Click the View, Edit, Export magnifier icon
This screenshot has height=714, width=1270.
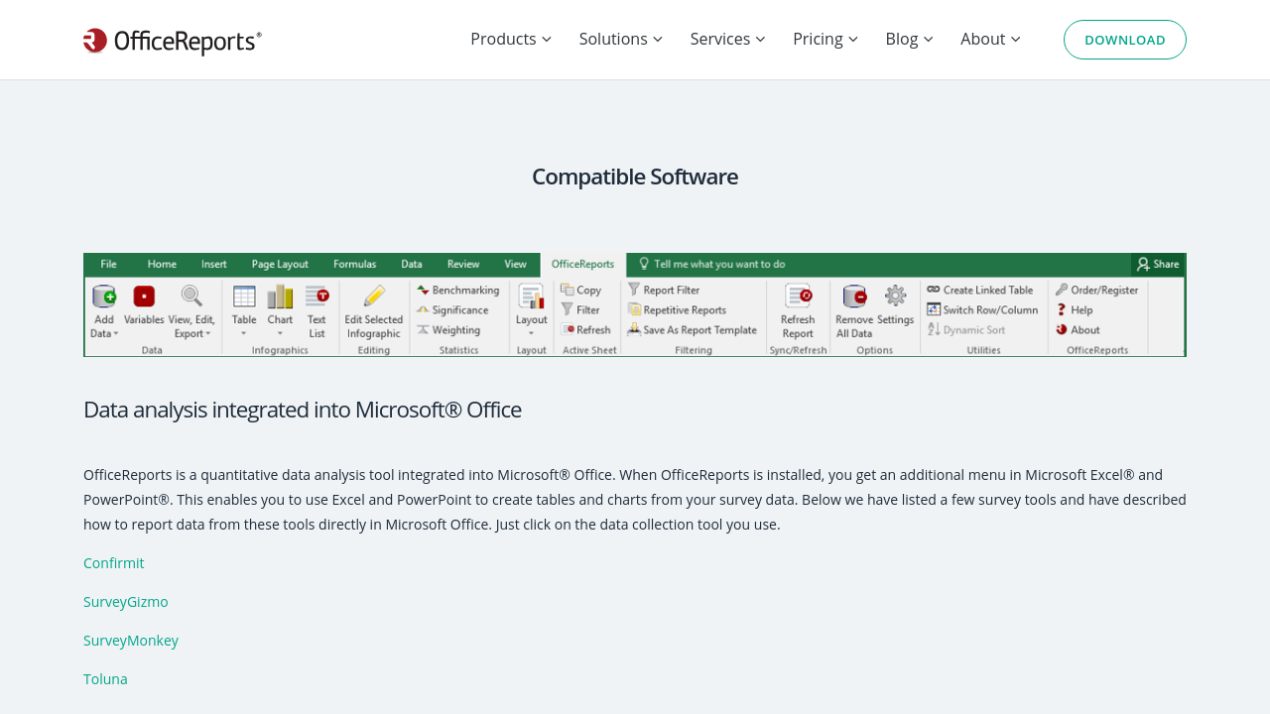(191, 297)
